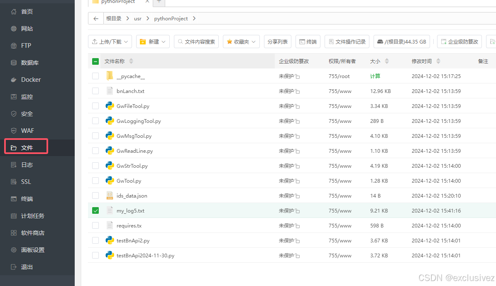This screenshot has width=496, height=286.
Task: Open the 收藏夹 favorites dropdown
Action: pos(241,42)
